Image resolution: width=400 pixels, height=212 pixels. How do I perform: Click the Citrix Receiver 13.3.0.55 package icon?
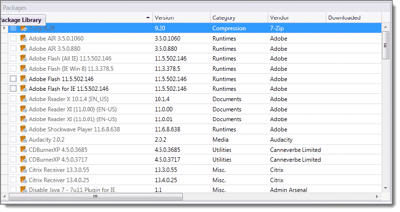coord(23,170)
